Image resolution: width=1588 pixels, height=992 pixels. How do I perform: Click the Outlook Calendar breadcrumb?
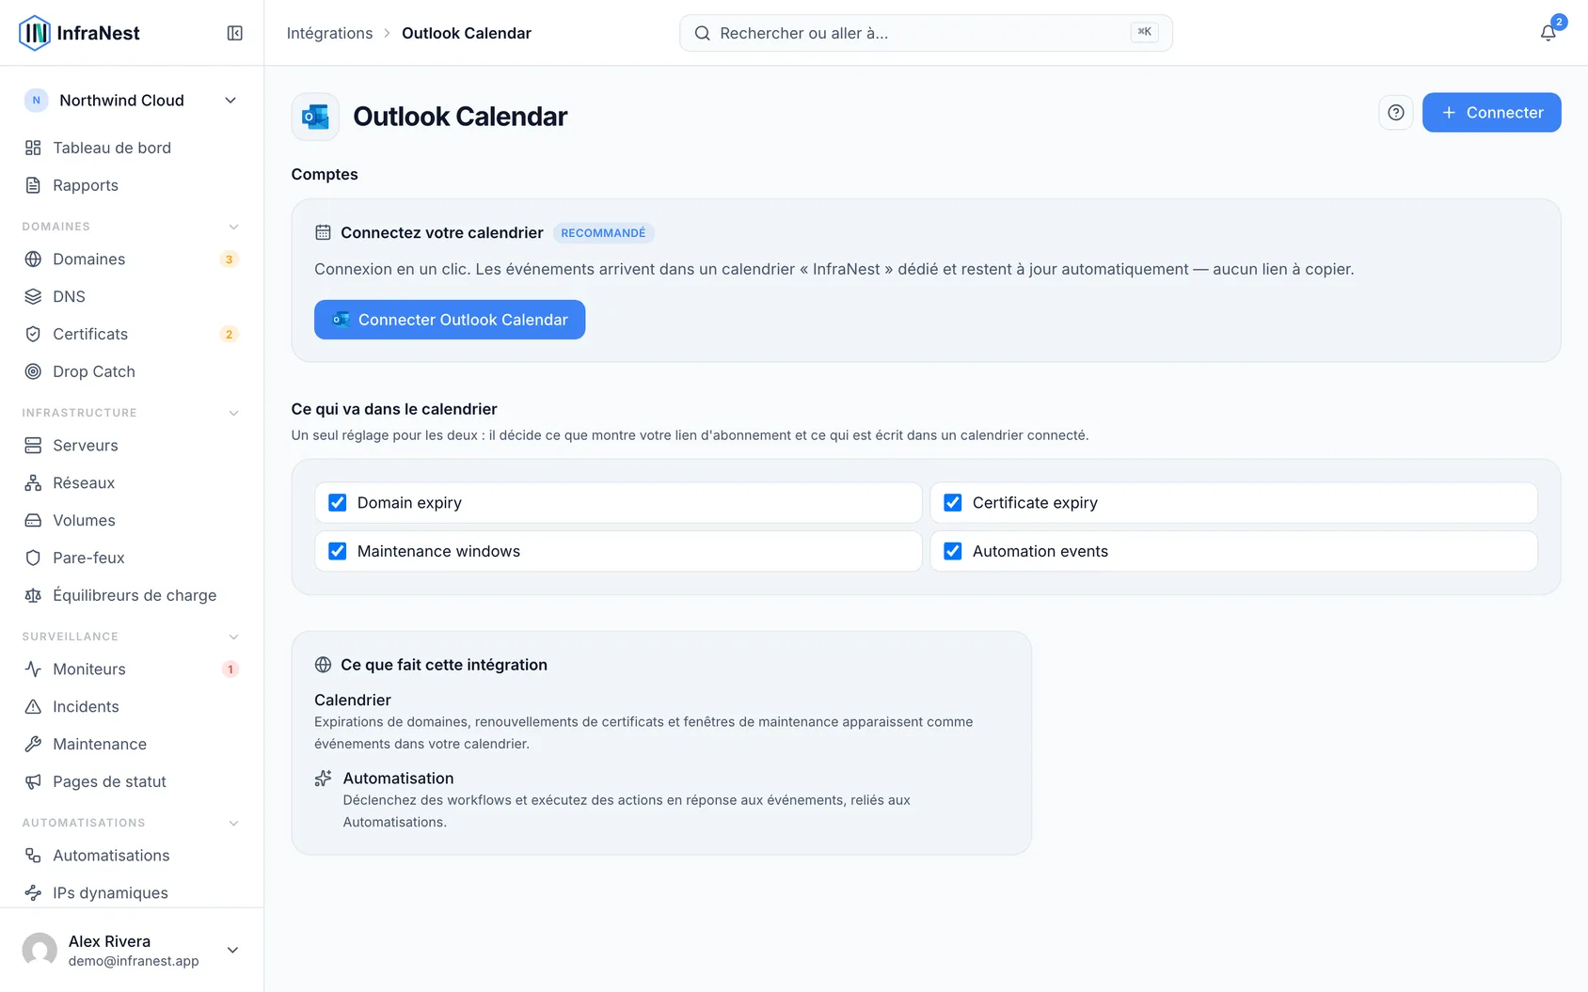467,33
